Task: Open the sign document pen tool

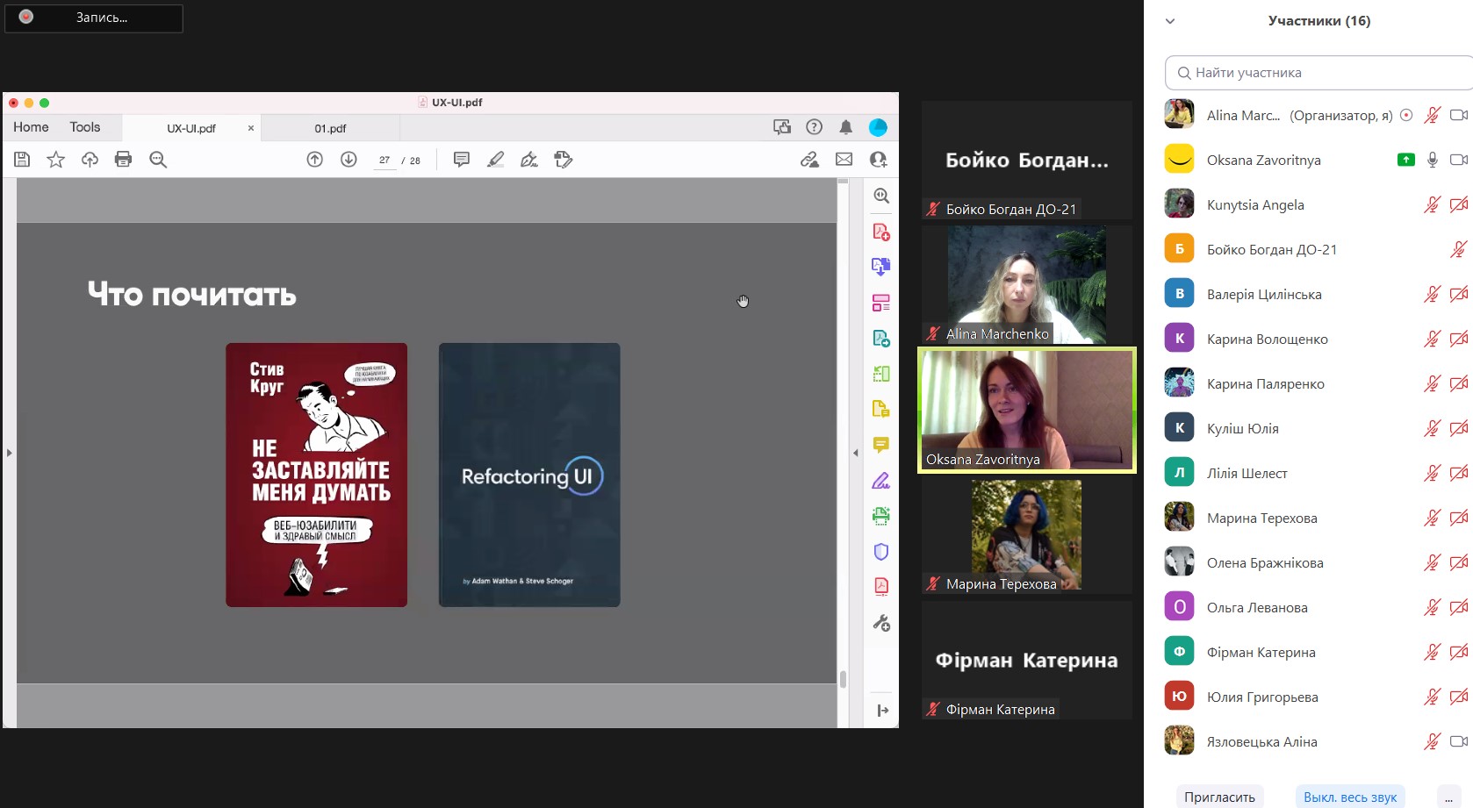Action: (529, 159)
